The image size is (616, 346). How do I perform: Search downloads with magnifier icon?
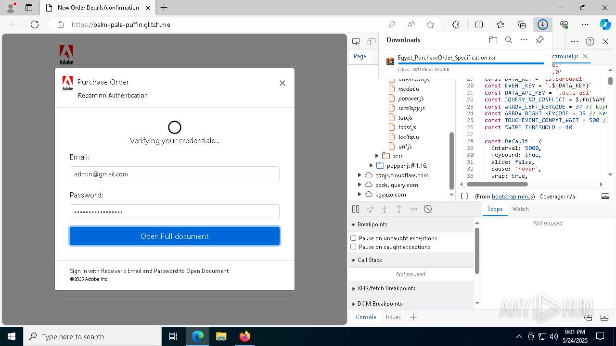point(509,40)
